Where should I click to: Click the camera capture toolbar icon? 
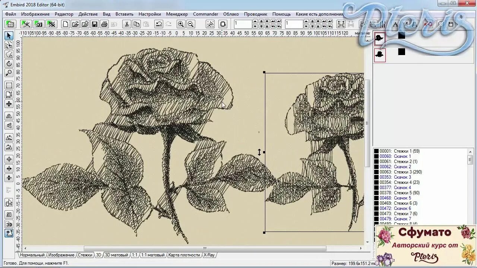click(38, 24)
